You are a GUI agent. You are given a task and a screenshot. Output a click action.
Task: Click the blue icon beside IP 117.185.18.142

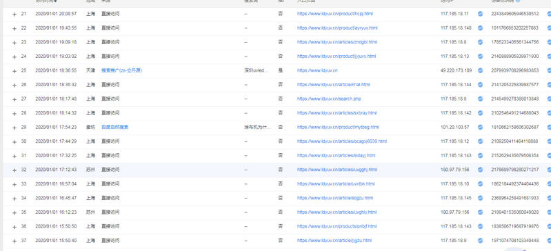coord(480,113)
